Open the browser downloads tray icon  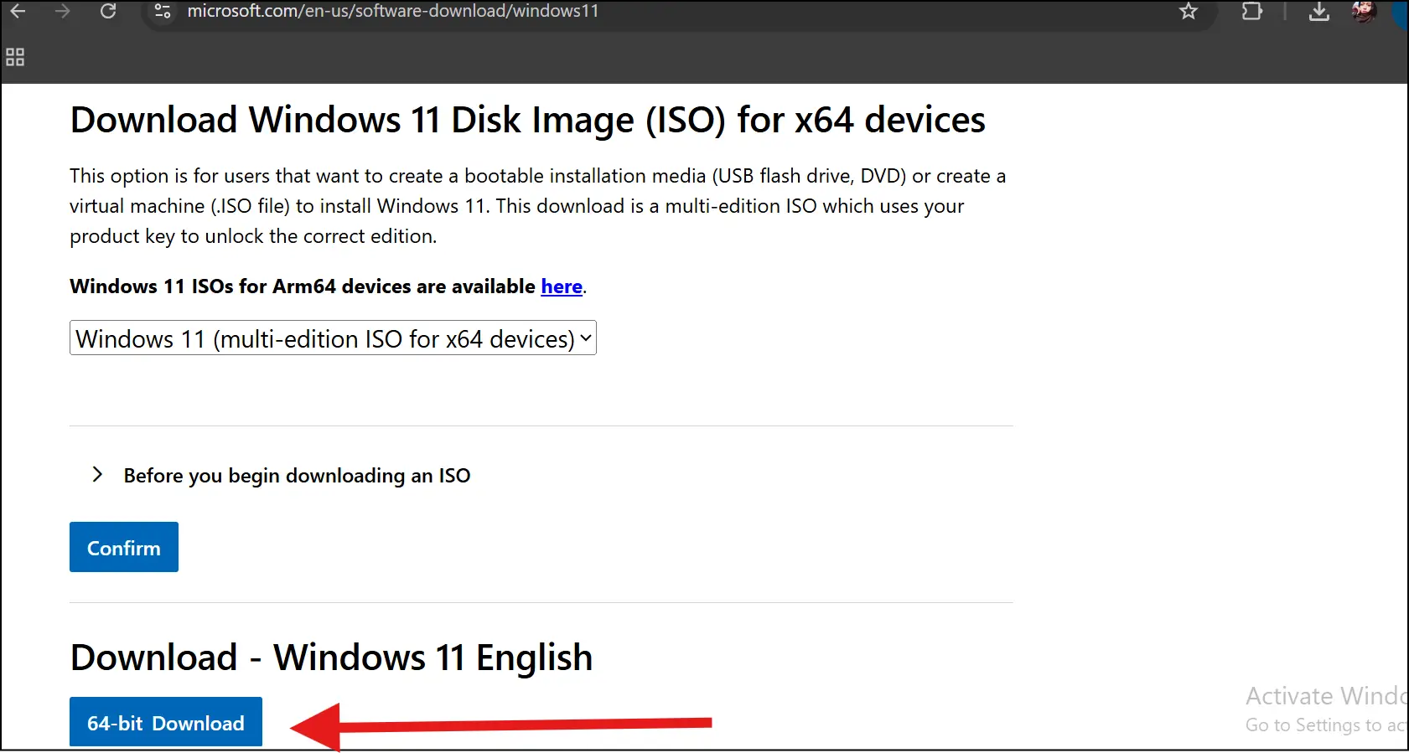[x=1319, y=12]
